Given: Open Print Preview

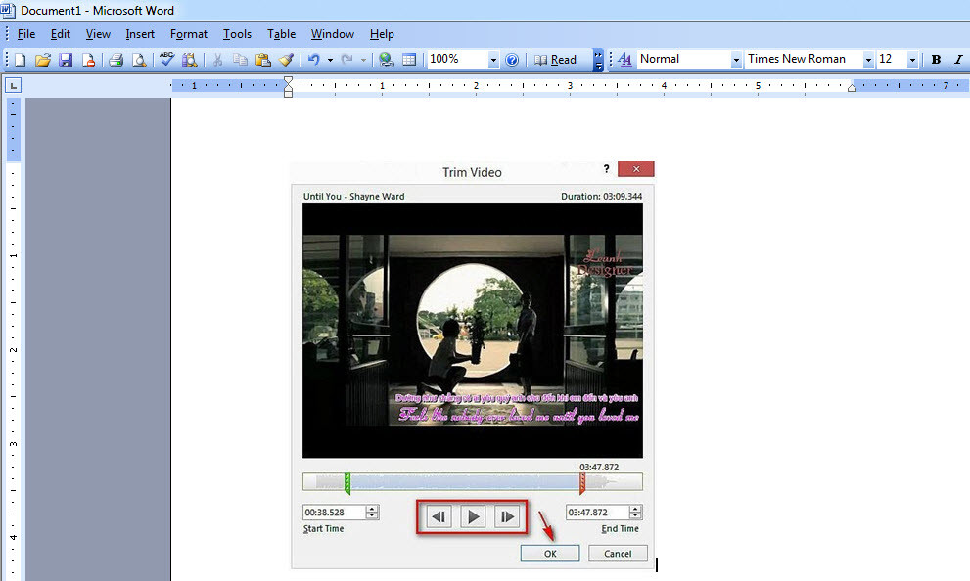Looking at the screenshot, I should 139,60.
